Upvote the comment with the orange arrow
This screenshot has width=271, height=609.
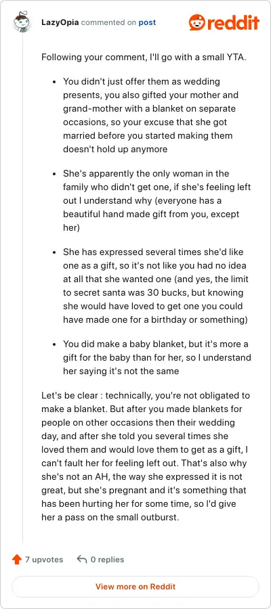(x=17, y=560)
